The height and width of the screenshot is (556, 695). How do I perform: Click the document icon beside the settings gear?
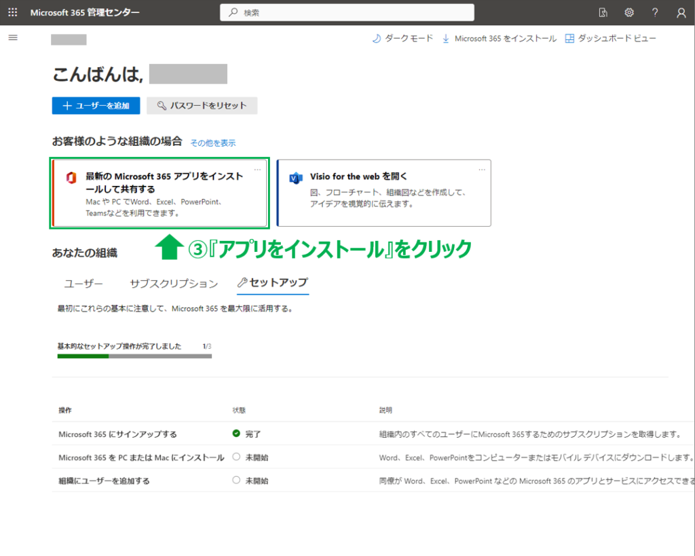[x=603, y=12]
